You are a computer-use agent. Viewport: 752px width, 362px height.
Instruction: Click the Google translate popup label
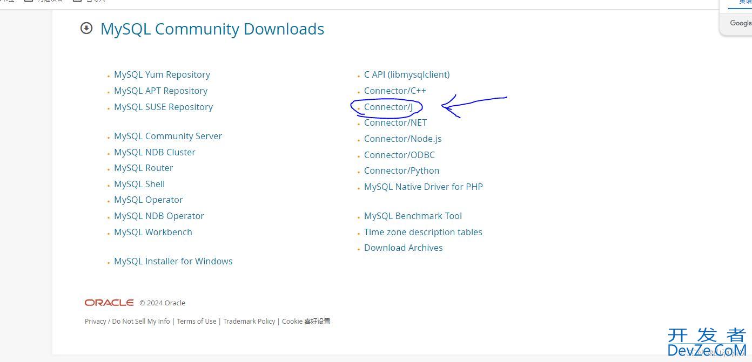coord(741,23)
